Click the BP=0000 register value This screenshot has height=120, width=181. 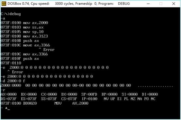pos(109,95)
